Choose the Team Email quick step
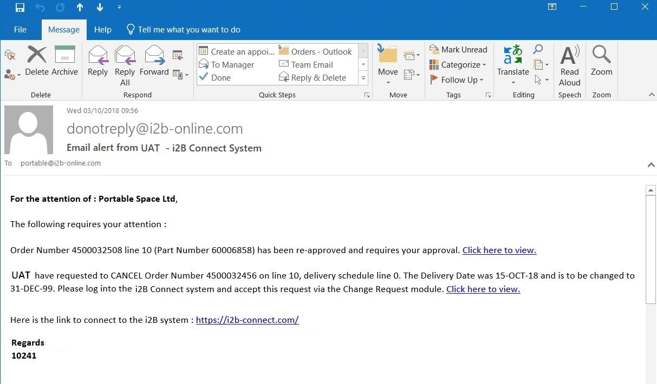This screenshot has width=657, height=384. click(x=306, y=64)
